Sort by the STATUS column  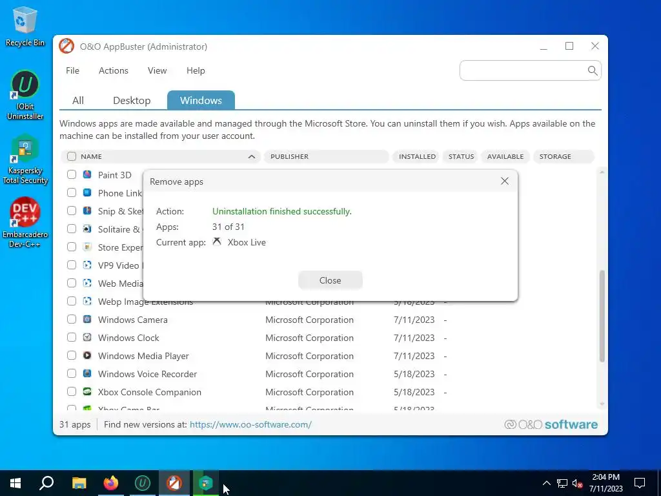point(461,156)
